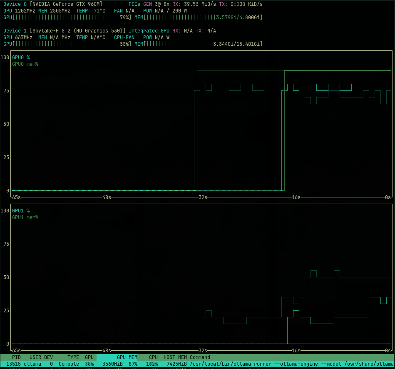This screenshot has height=369, width=395.
Task: Click the 38% GPU usage cell of ollama
Action: pos(89,364)
